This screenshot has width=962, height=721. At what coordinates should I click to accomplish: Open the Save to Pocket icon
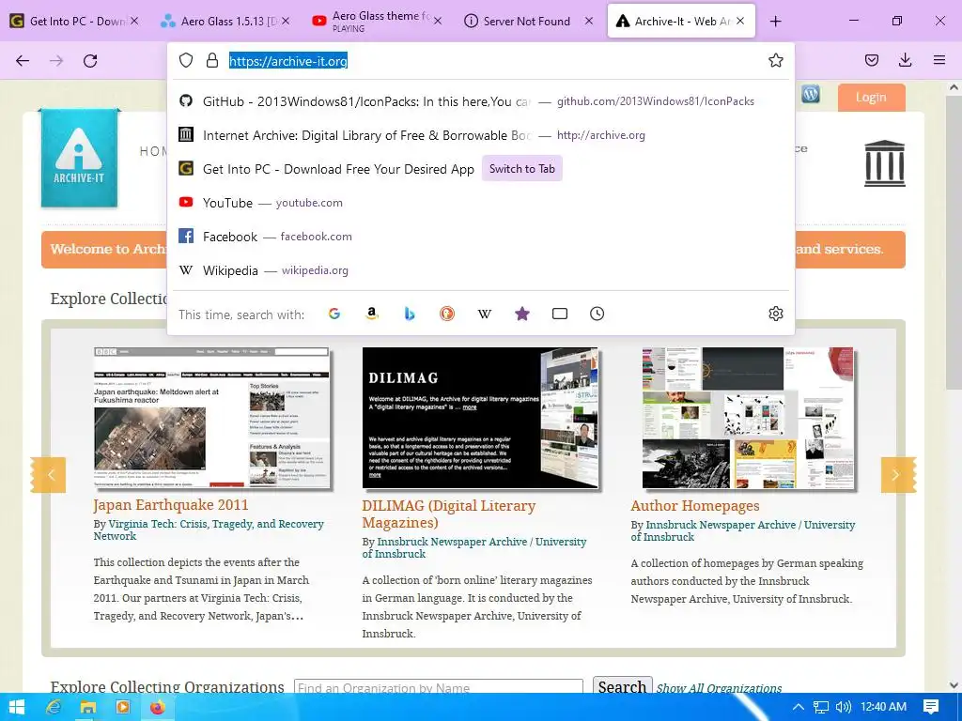[x=871, y=60]
